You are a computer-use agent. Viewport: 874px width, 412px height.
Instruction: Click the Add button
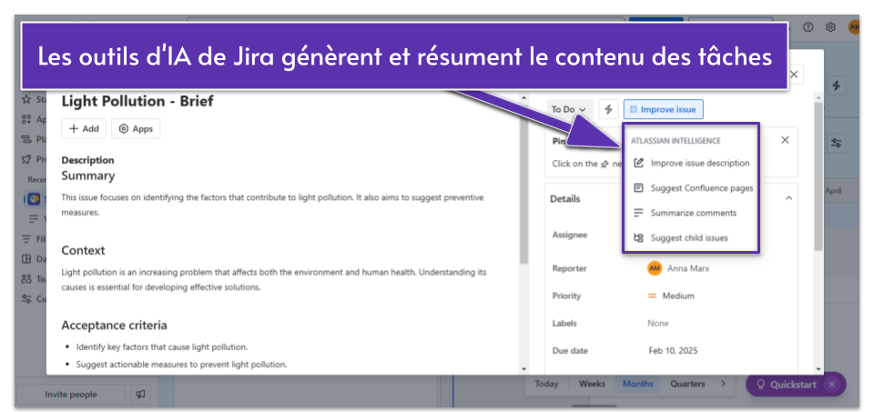point(84,128)
